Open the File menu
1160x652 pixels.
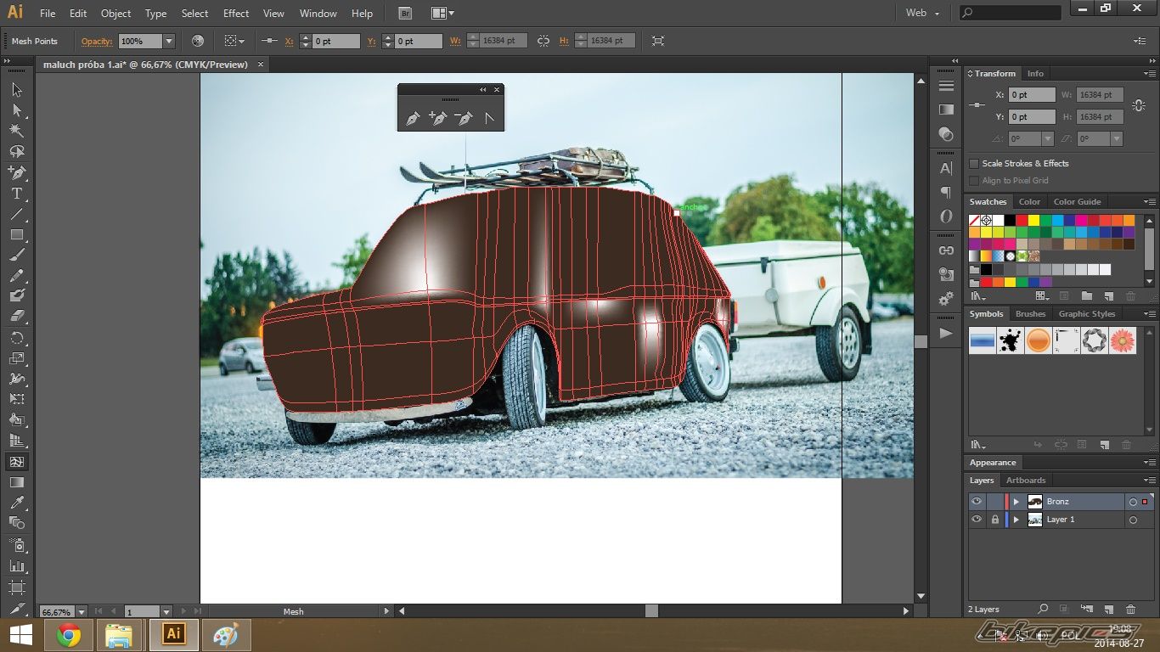(48, 14)
